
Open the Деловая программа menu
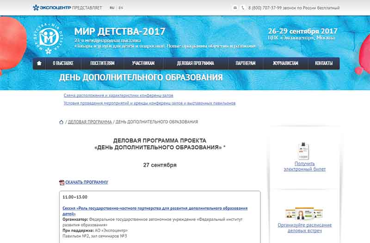[x=195, y=63]
